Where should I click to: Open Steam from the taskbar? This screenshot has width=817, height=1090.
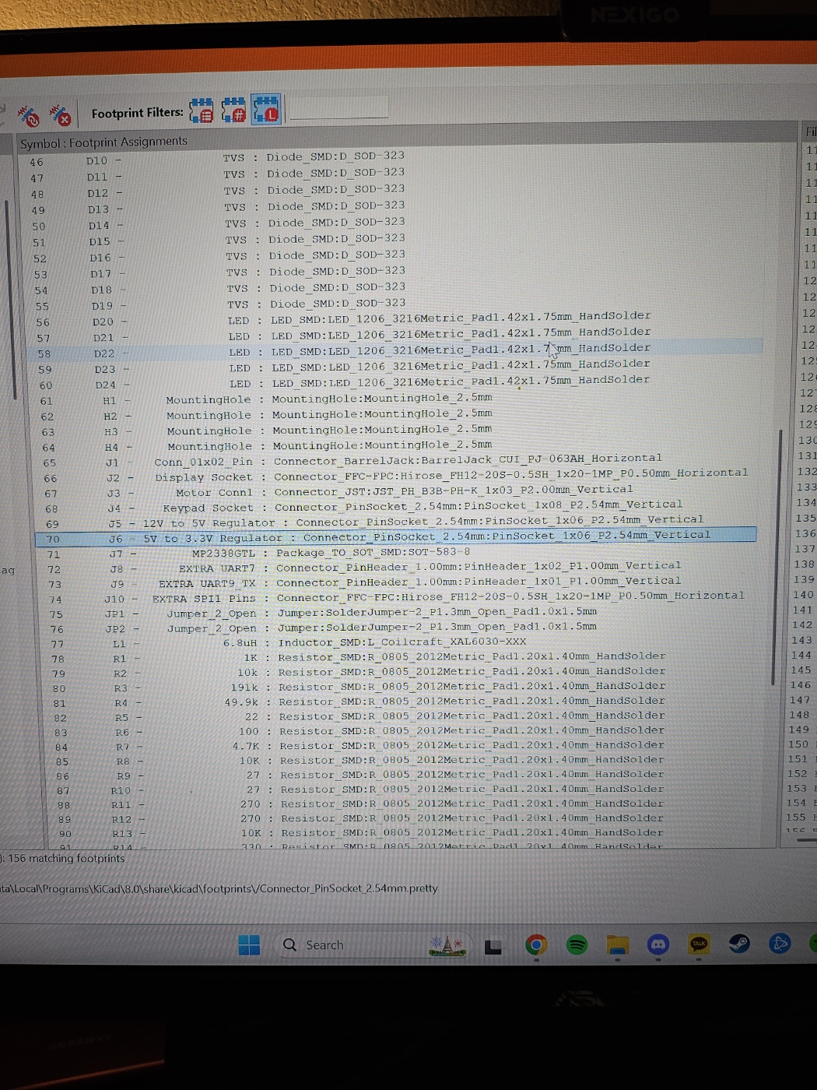pyautogui.click(x=739, y=944)
